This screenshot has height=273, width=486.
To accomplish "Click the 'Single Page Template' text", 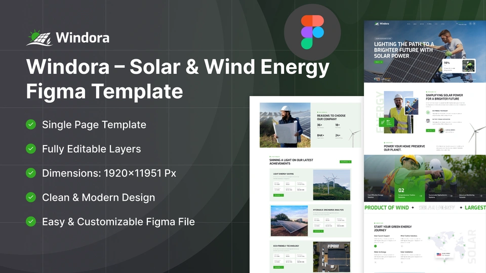I will [94, 124].
